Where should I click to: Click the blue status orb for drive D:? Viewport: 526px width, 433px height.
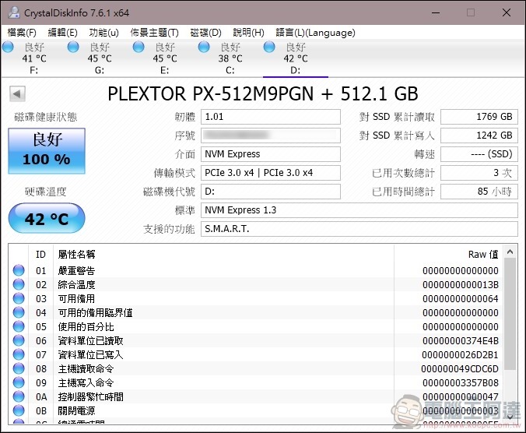pos(269,47)
